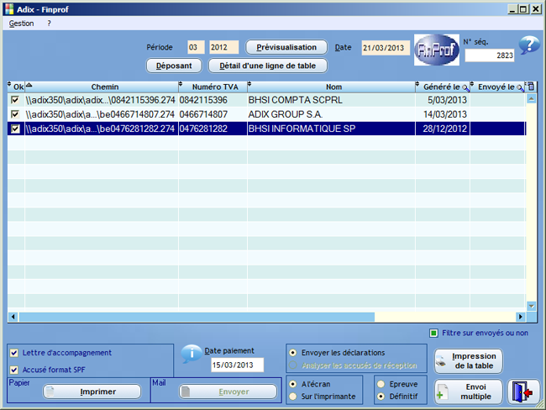Viewport: 546px width, 410px height.
Task: Select Envoyer les déclarations radio option
Action: (293, 353)
